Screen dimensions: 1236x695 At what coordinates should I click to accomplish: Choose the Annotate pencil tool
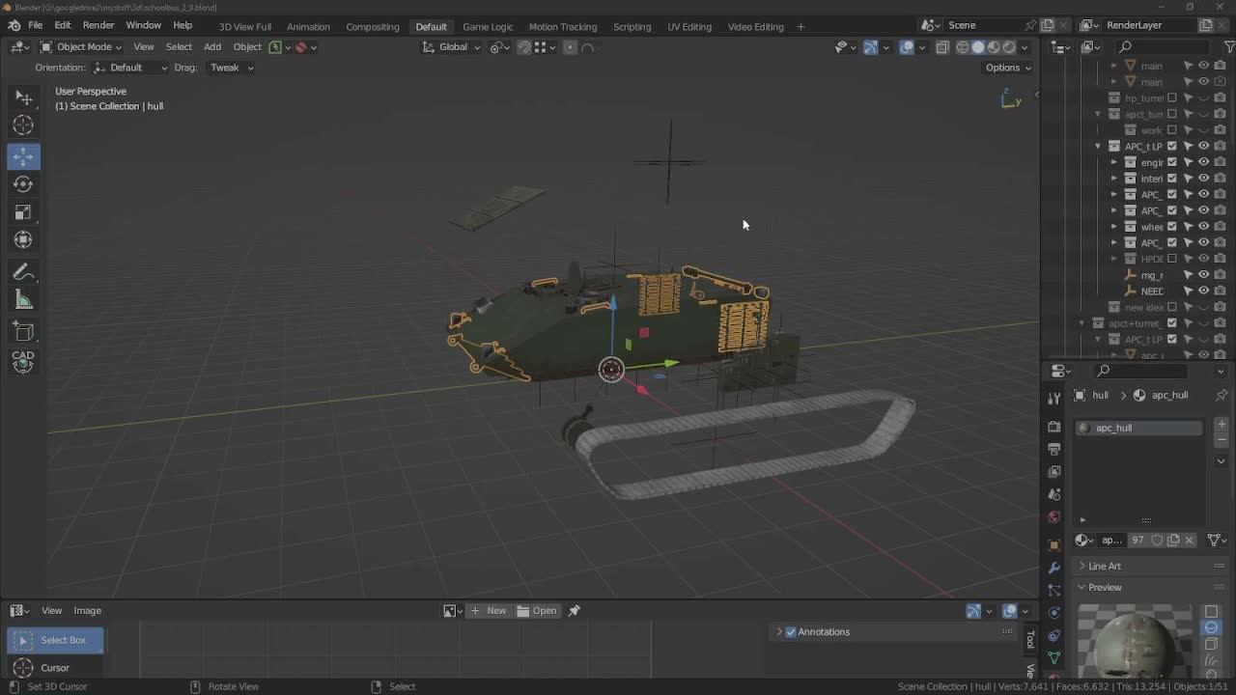pos(23,273)
